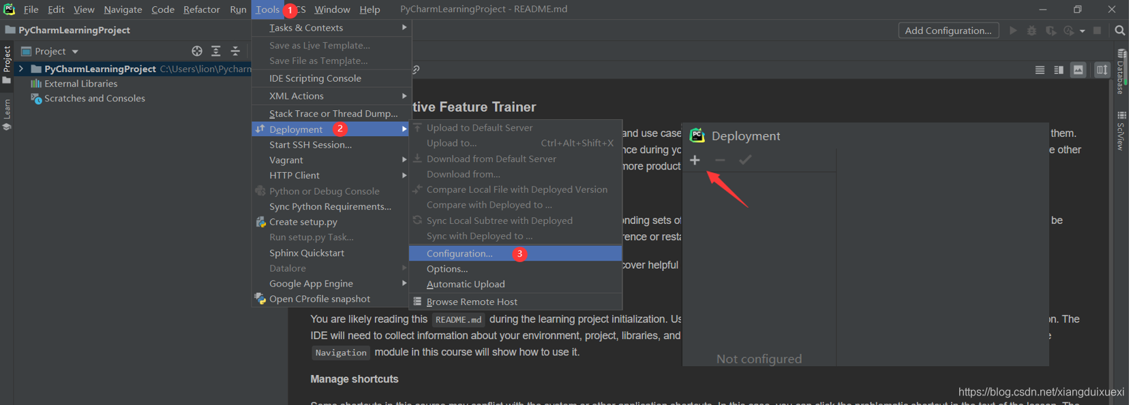
Task: Choose Stack Trace or Thread Dump
Action: click(x=332, y=114)
